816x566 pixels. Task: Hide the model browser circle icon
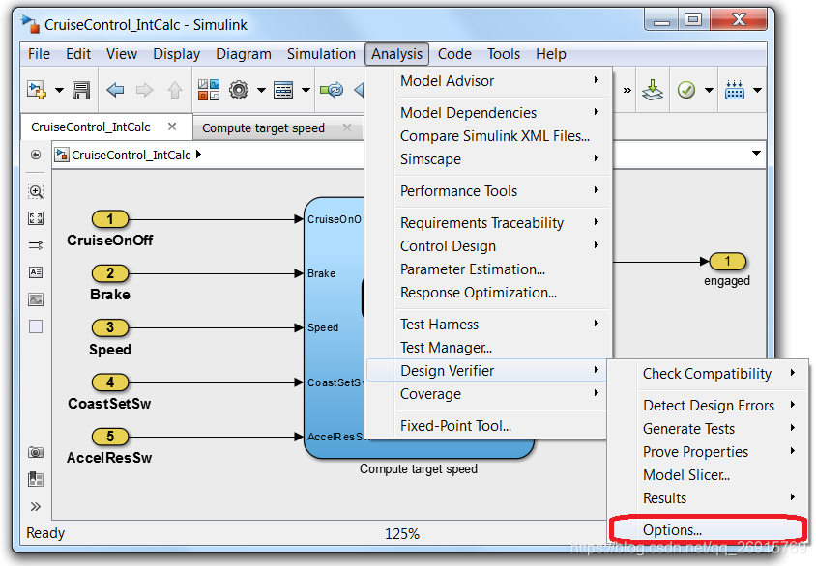[36, 155]
